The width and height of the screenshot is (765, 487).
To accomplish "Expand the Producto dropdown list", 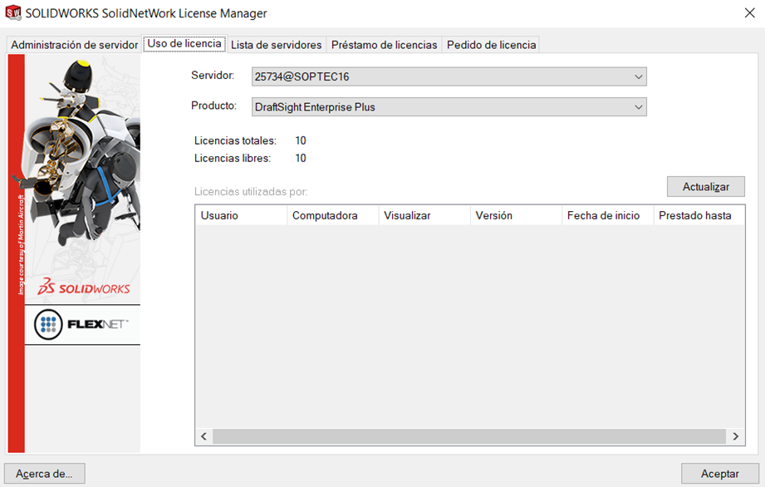I will [449, 107].
